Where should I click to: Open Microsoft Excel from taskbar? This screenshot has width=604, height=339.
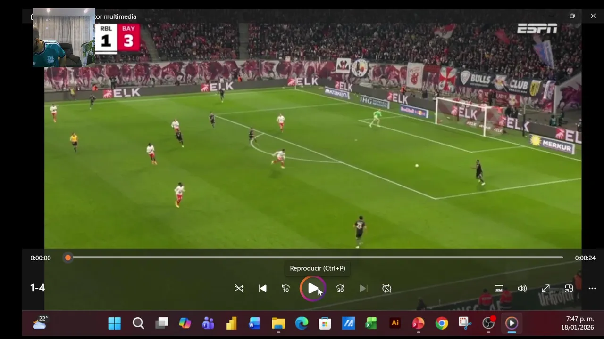pos(371,323)
